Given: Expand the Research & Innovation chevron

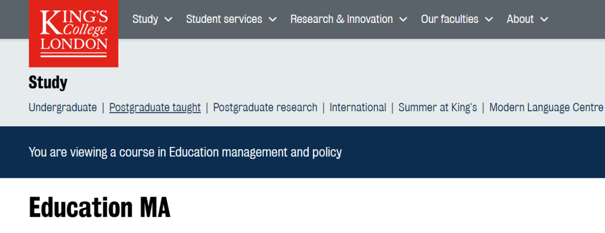Looking at the screenshot, I should (403, 20).
